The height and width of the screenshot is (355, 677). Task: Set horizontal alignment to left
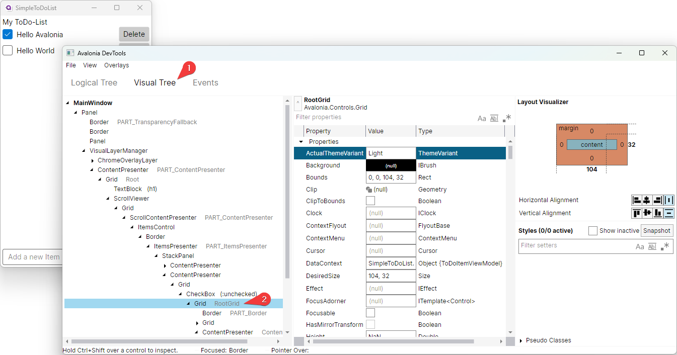point(637,200)
